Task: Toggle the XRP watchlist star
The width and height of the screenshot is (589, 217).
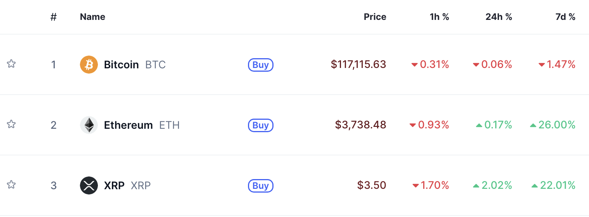Action: pyautogui.click(x=11, y=185)
